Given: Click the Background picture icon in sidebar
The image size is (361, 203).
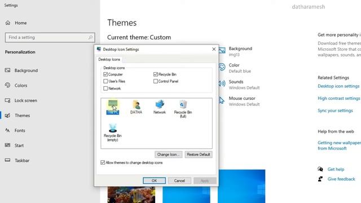Looking at the screenshot, I should 7,70.
